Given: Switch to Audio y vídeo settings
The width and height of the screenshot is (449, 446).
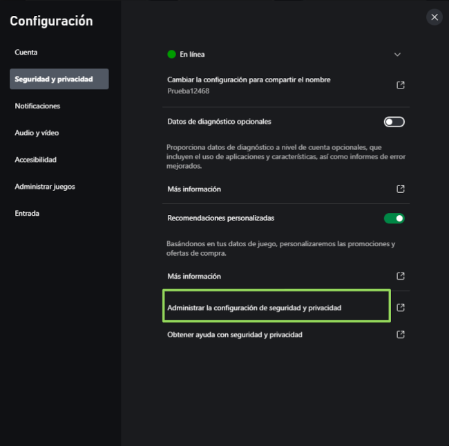Looking at the screenshot, I should click(x=37, y=133).
